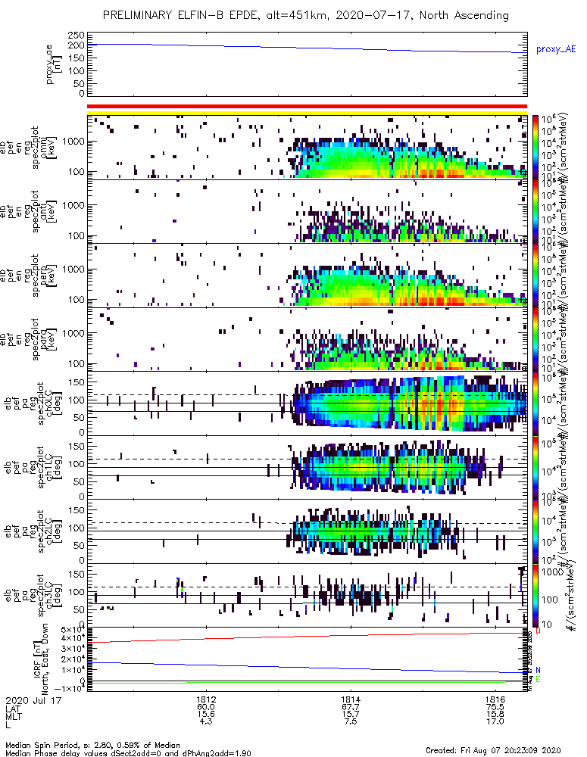Click the red horizontal bar below the proxy_ae panel
The width and height of the screenshot is (587, 757).
tap(308, 106)
